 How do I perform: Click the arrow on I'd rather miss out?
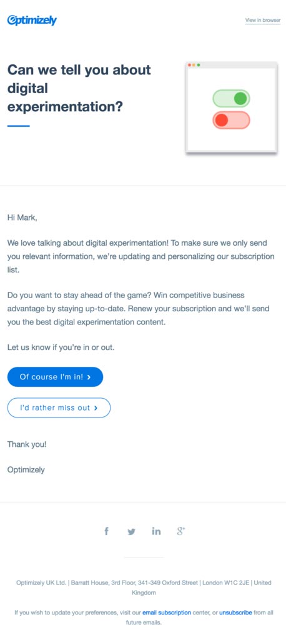pyautogui.click(x=96, y=407)
